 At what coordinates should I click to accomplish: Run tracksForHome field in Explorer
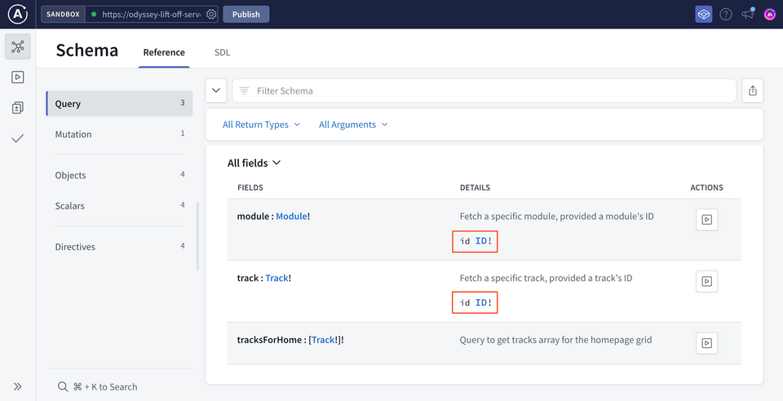706,343
